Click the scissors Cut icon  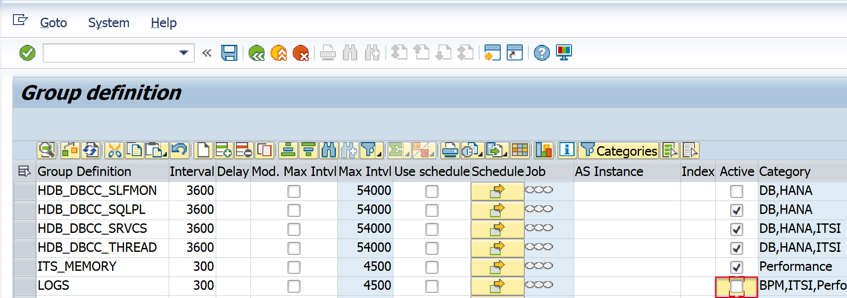[115, 151]
